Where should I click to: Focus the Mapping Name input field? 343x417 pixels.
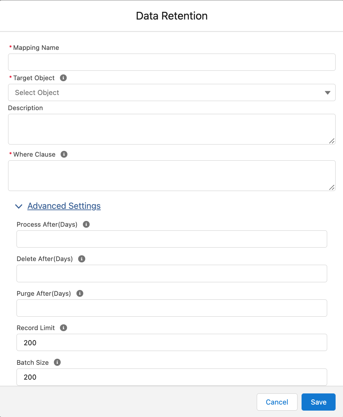[171, 62]
